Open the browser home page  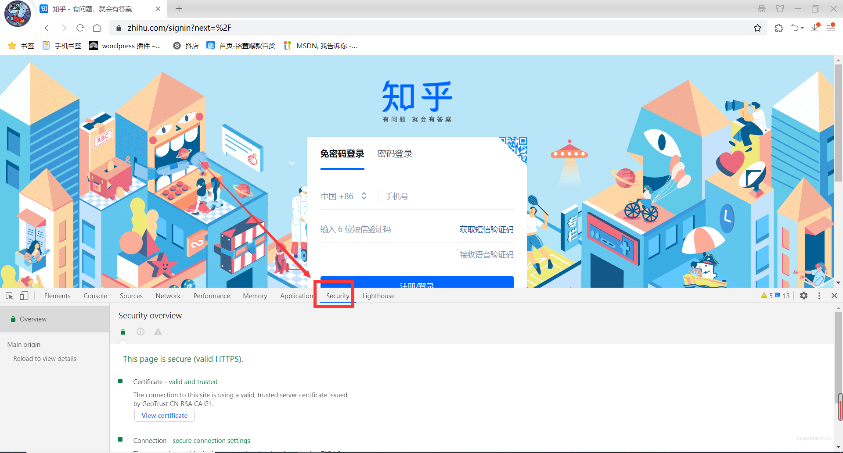coord(97,28)
